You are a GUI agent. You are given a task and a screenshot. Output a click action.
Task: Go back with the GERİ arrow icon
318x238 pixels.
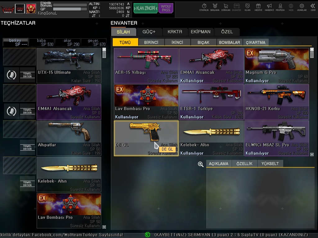(313, 7)
